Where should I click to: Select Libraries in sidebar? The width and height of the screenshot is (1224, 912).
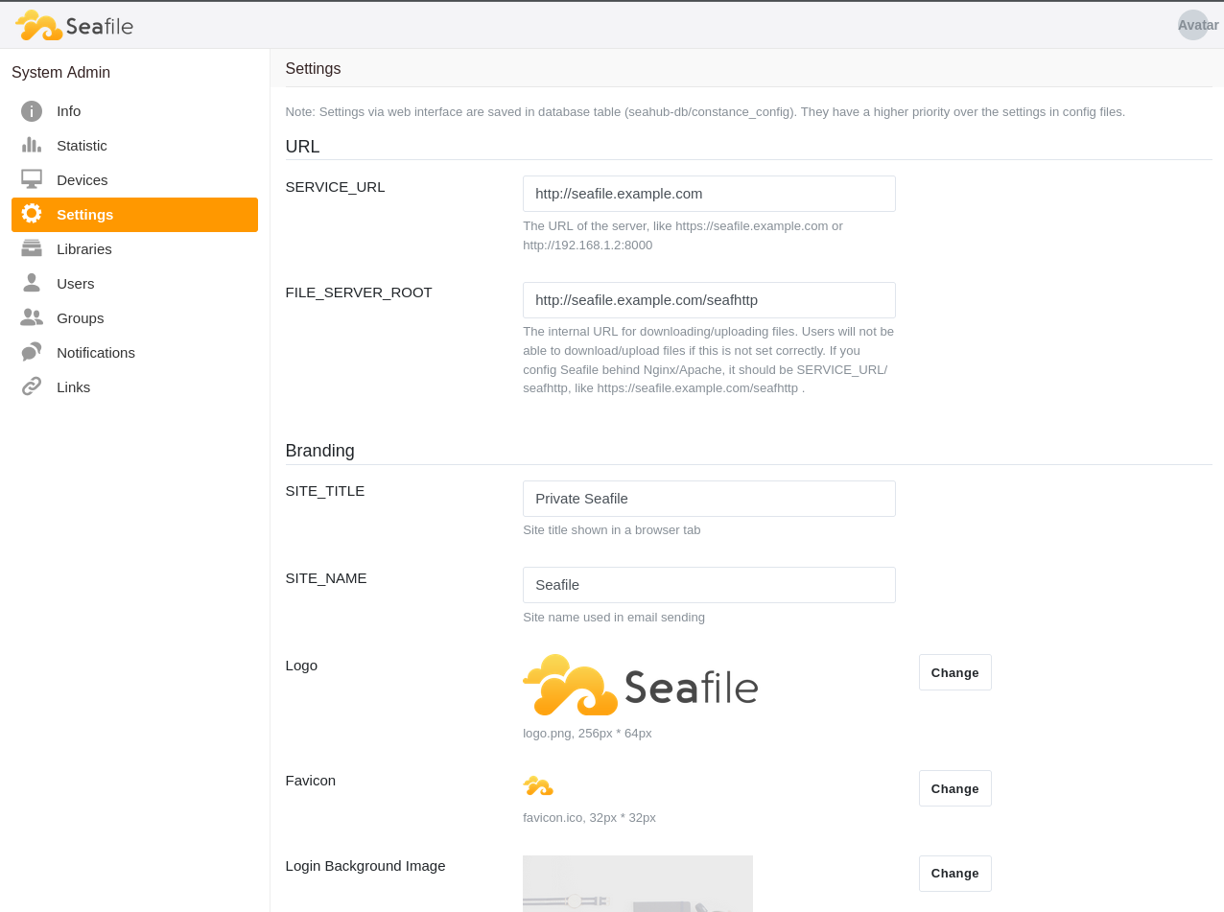(134, 249)
